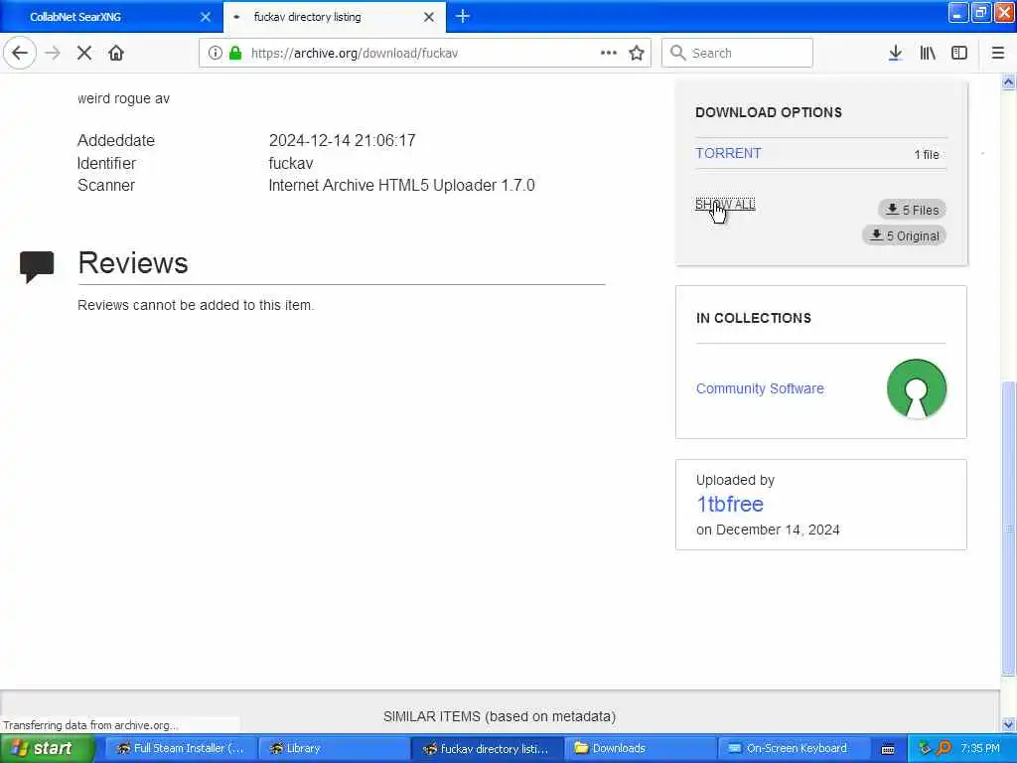This screenshot has height=763, width=1017.
Task: Click the Reviews heading
Action: click(133, 262)
